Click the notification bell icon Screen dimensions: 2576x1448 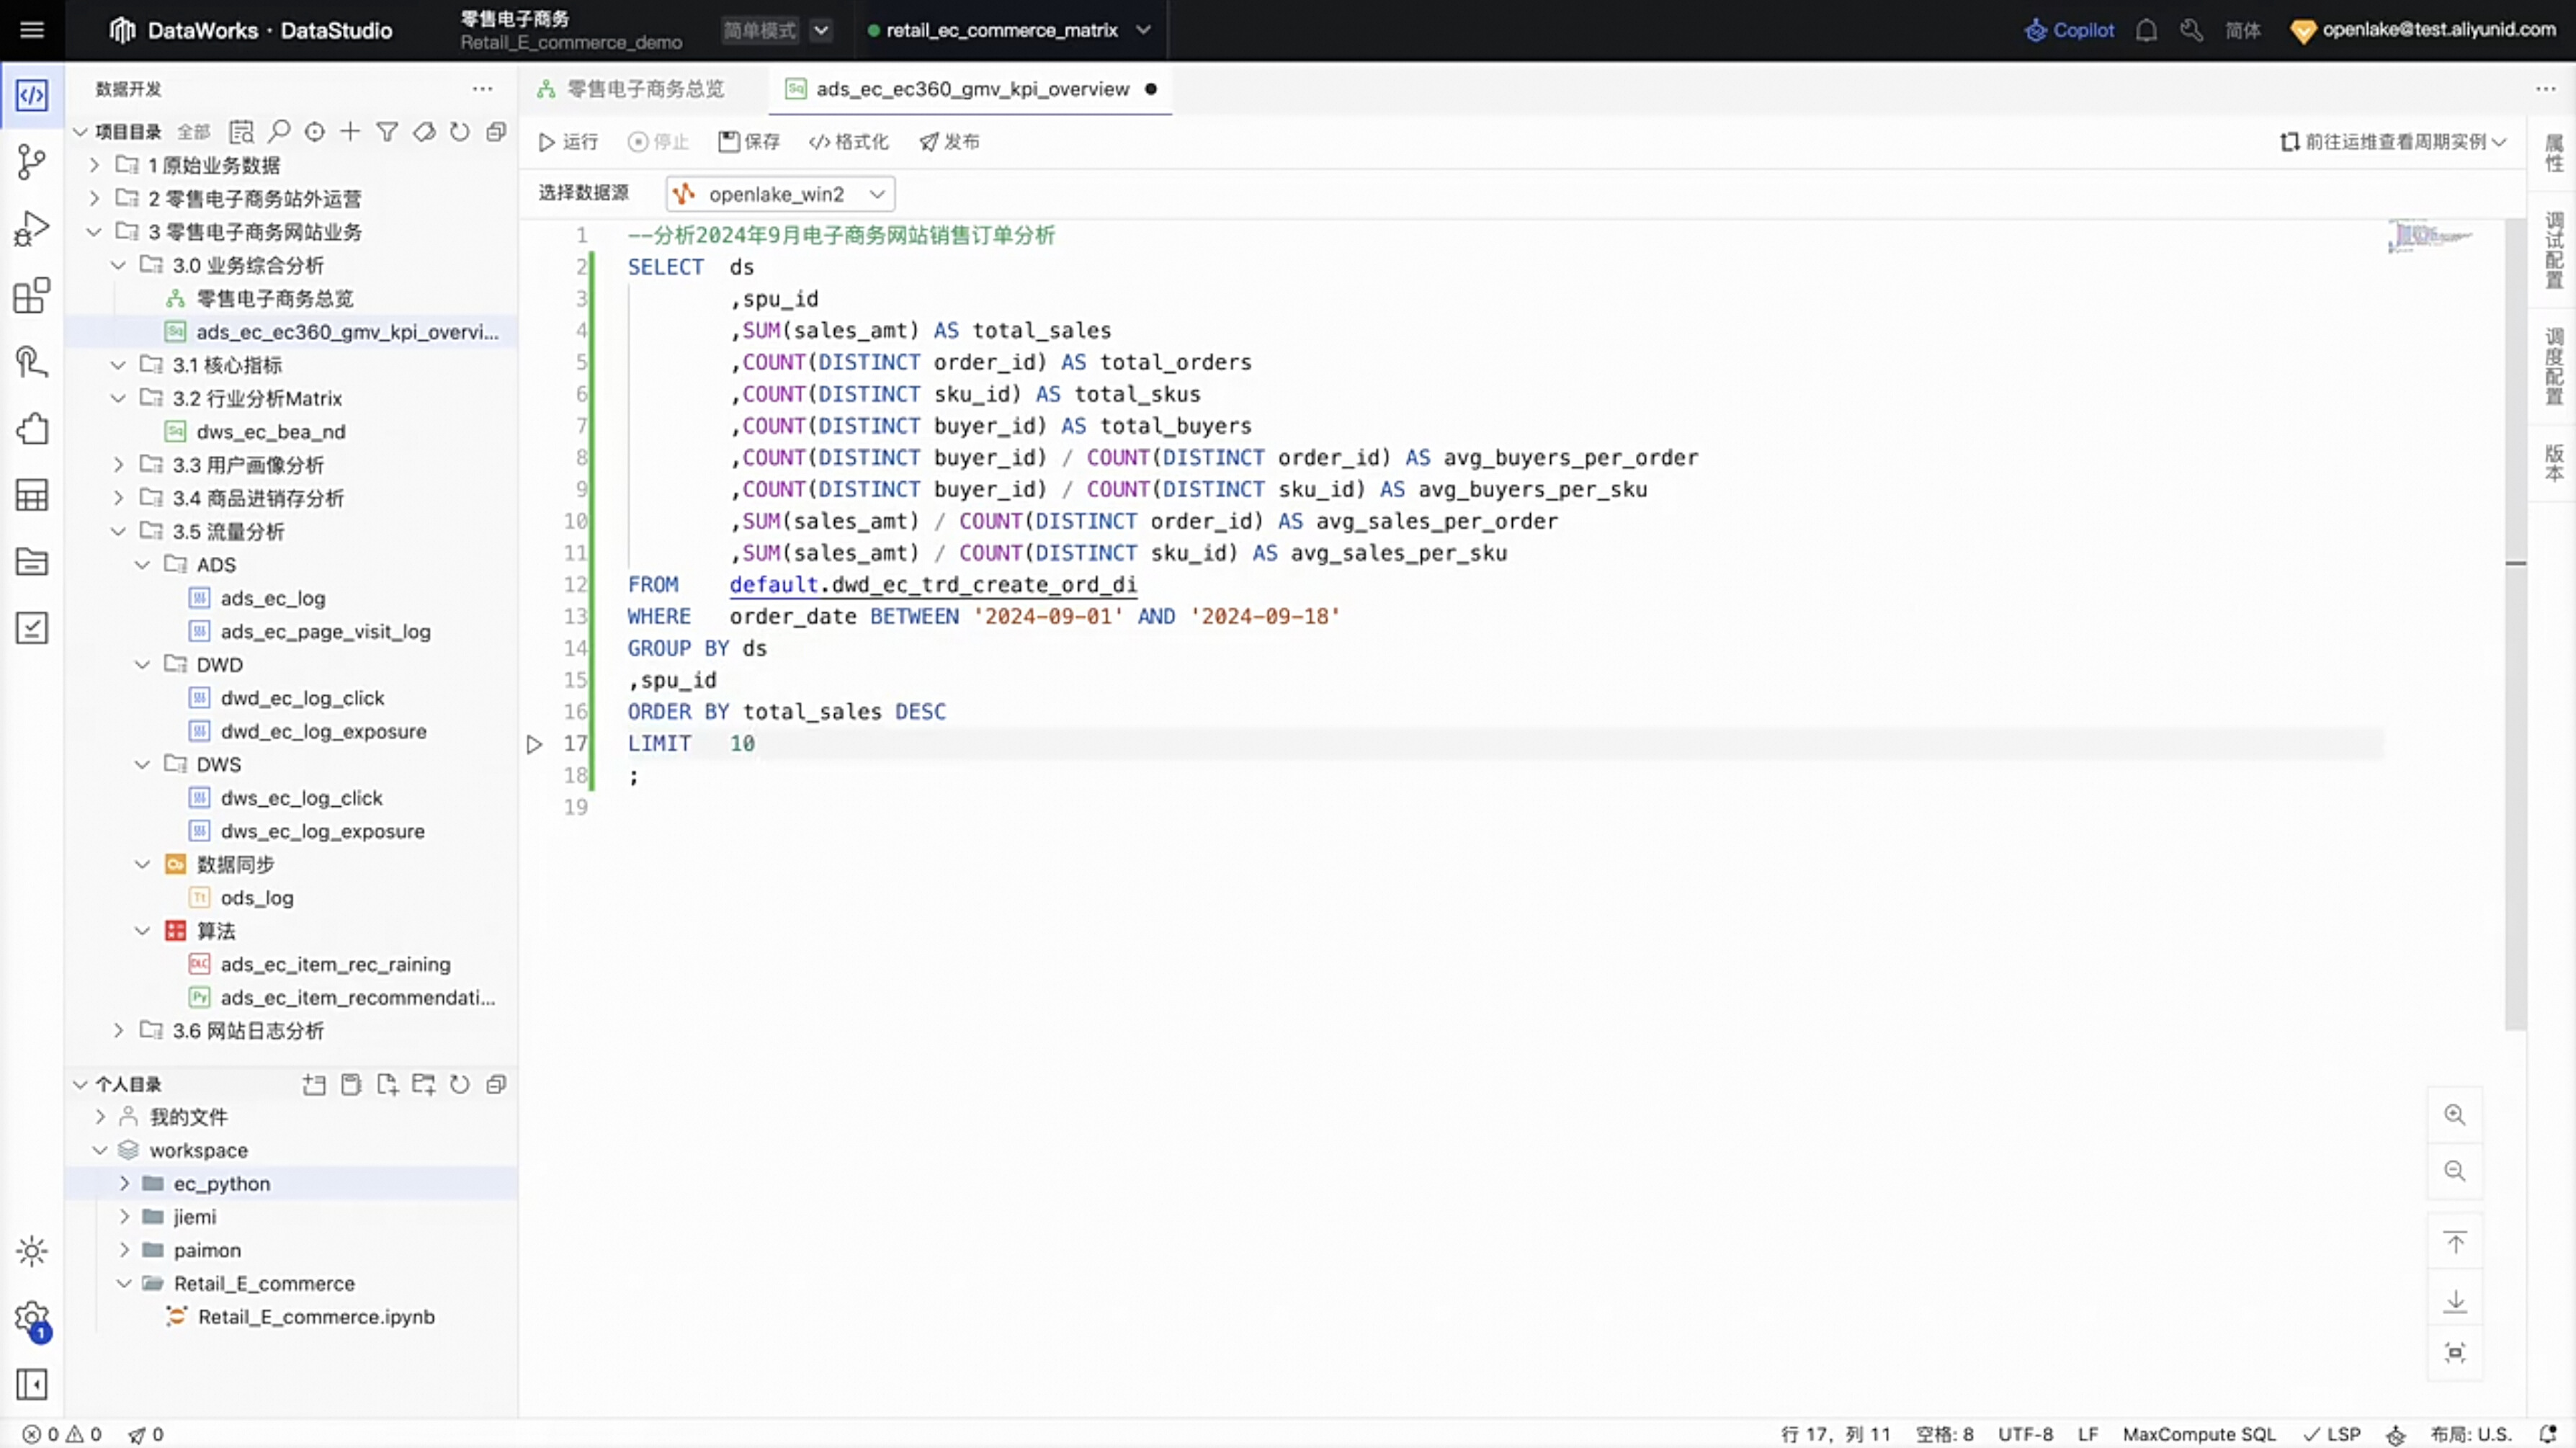point(2146,30)
